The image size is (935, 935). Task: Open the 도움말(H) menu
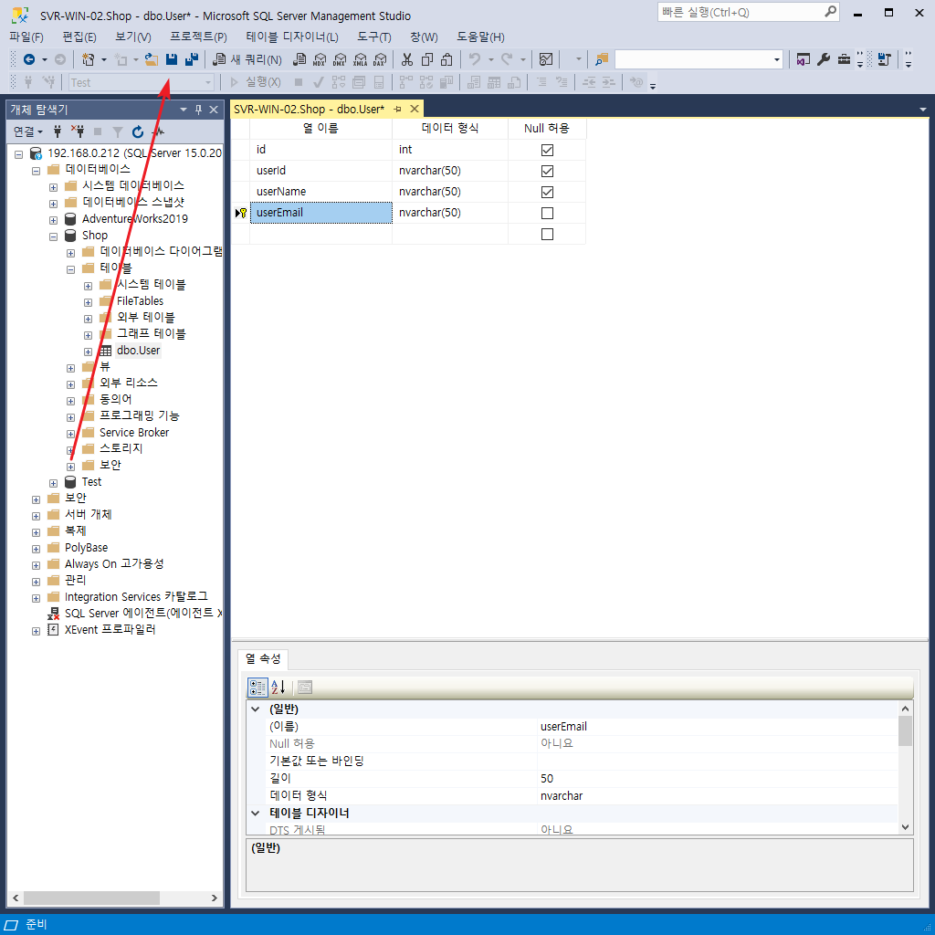tap(480, 37)
